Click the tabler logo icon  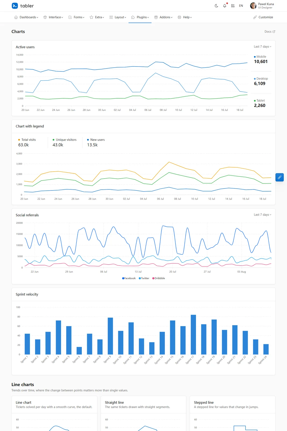[x=15, y=6]
